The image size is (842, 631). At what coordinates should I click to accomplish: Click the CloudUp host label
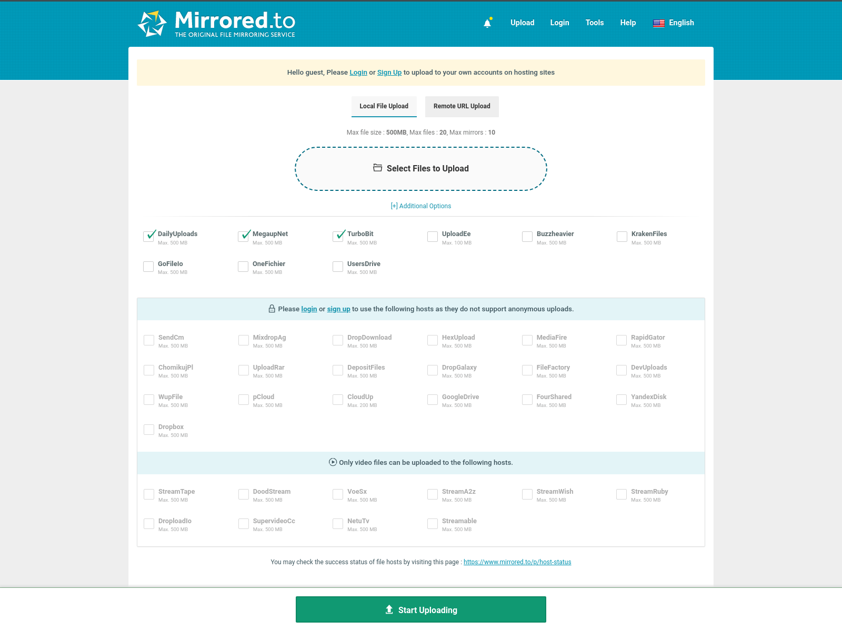[x=360, y=397]
